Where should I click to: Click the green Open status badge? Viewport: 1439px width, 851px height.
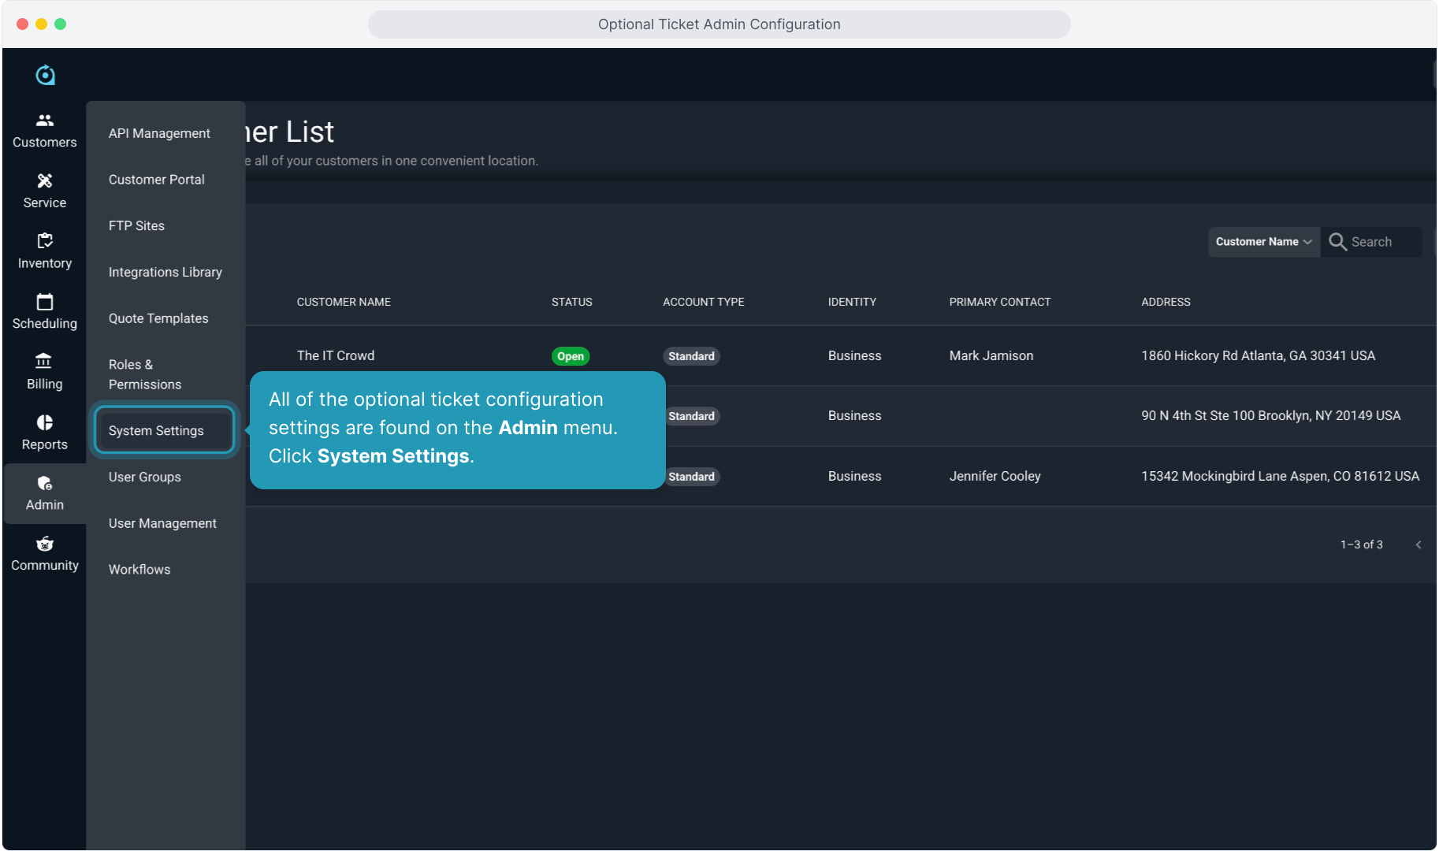point(571,356)
